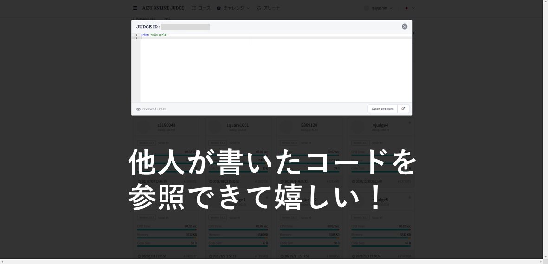548x264 pixels.
Task: Go to AIZU ONLINE JUDGE home
Action: [163, 8]
